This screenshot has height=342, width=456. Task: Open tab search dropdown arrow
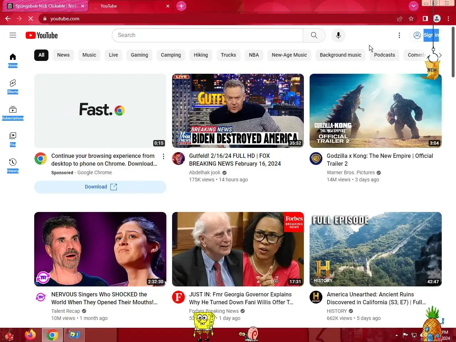click(413, 6)
